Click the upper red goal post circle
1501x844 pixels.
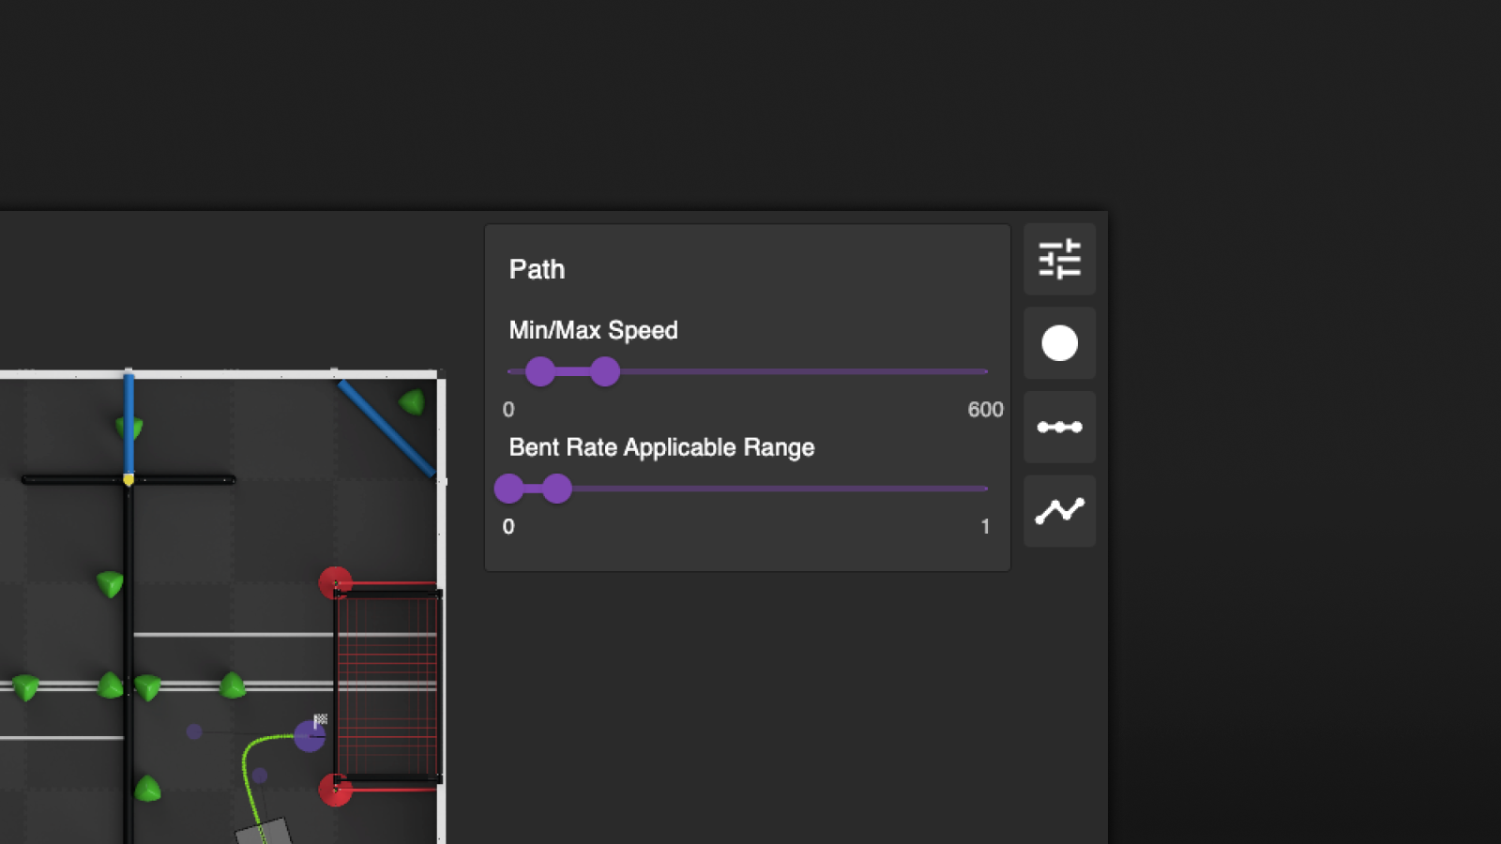tap(335, 582)
